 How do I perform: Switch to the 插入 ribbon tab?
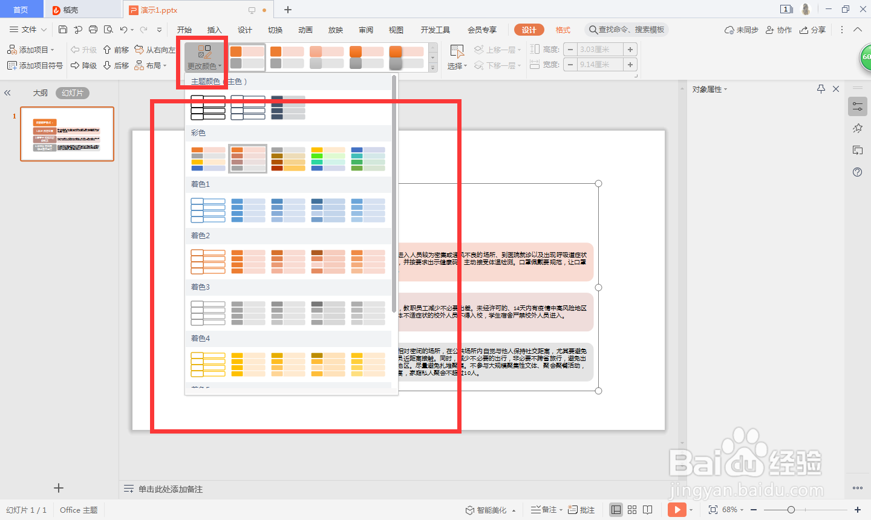215,29
